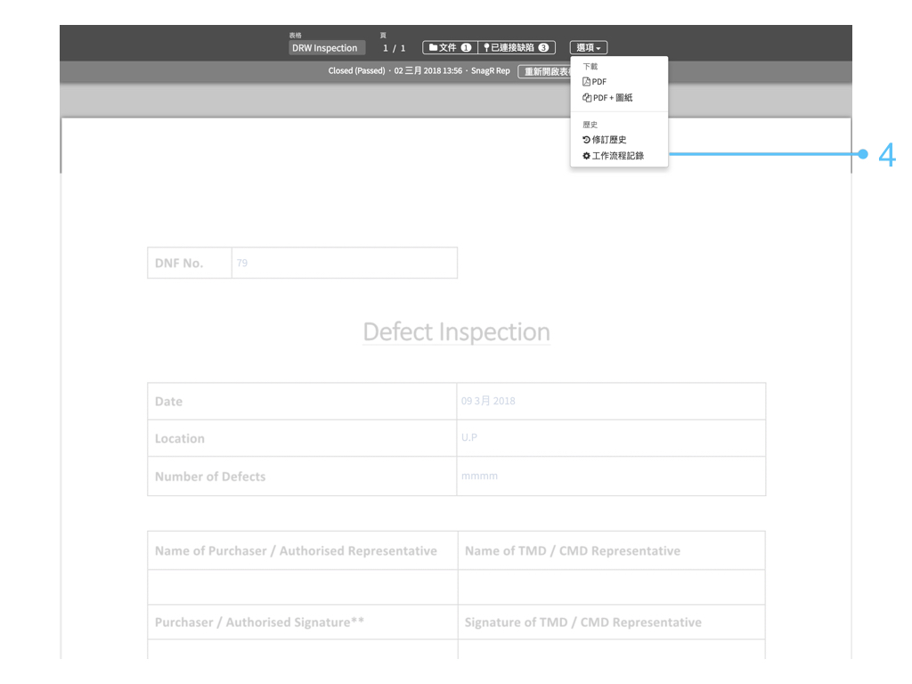Viewport: 912px width, 684px height.
Task: Select the DRW Inspection form name
Action: tap(326, 48)
